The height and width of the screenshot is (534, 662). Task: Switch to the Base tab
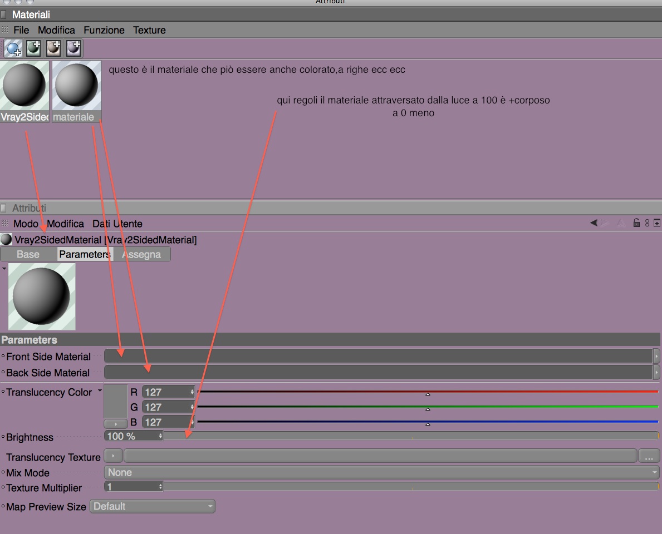point(28,254)
